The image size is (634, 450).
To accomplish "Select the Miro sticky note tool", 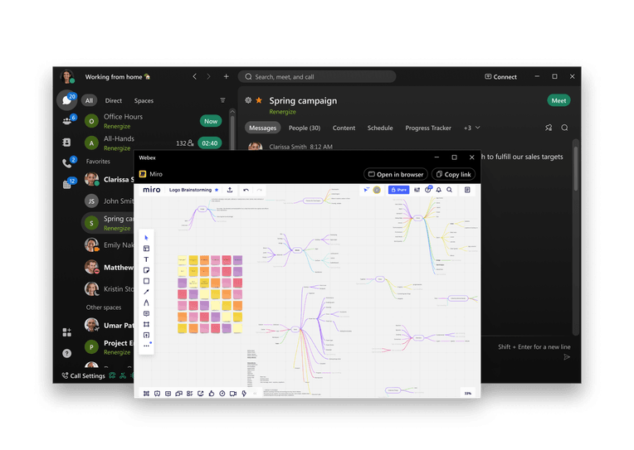I will (146, 270).
